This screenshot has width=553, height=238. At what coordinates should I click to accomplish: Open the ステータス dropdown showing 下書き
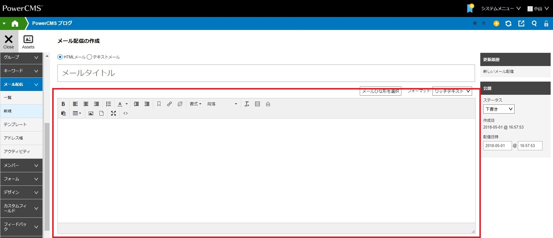click(x=498, y=109)
